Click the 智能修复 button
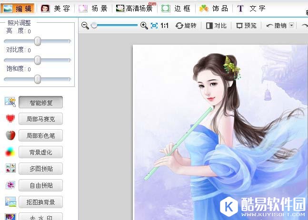The height and width of the screenshot is (220, 308). tap(40, 102)
